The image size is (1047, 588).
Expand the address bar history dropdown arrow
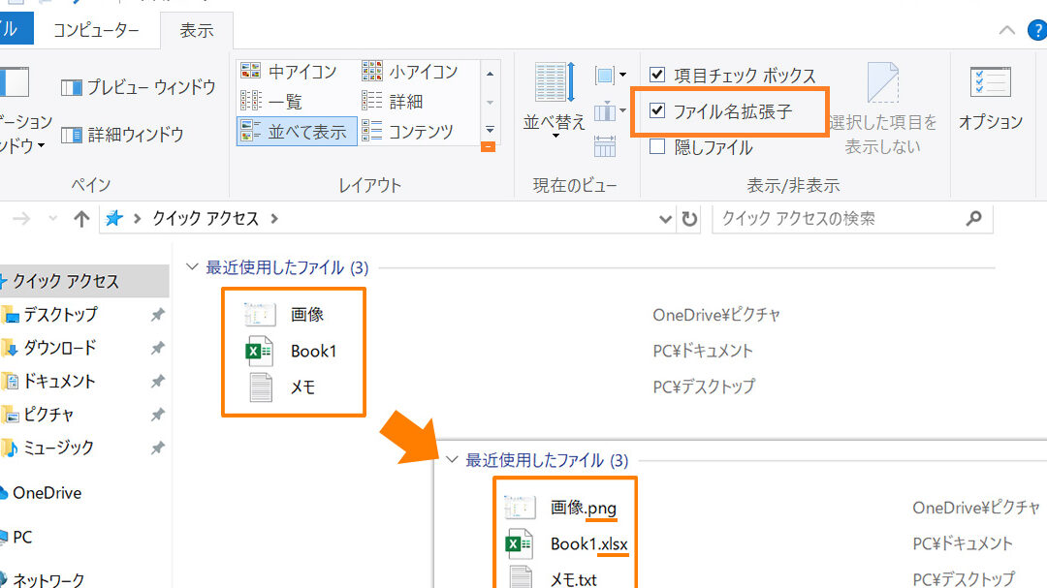tap(665, 219)
